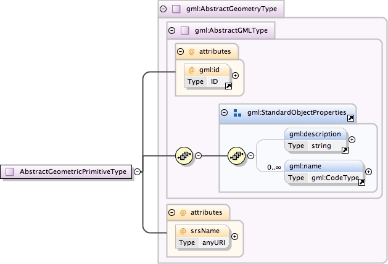This screenshot has height=264, width=388.
Task: Select the gml:AbstractGeometryType title
Action: coord(231,9)
